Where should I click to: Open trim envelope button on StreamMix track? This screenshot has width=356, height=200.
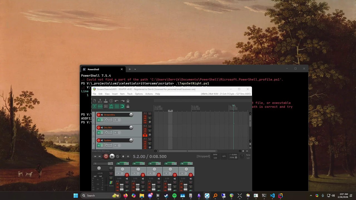click(108, 120)
